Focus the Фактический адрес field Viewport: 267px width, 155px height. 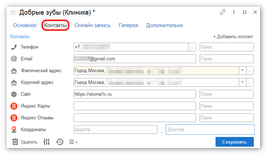156,71
